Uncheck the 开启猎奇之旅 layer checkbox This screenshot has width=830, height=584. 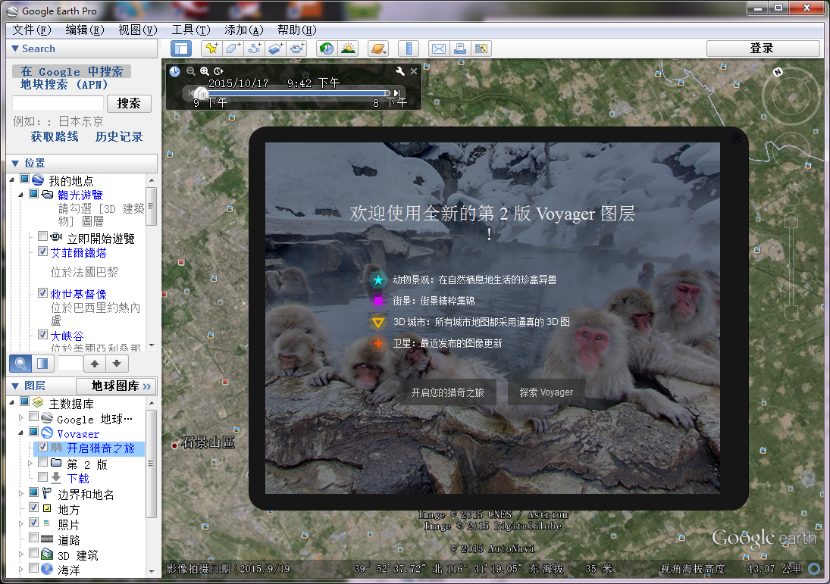pyautogui.click(x=43, y=447)
